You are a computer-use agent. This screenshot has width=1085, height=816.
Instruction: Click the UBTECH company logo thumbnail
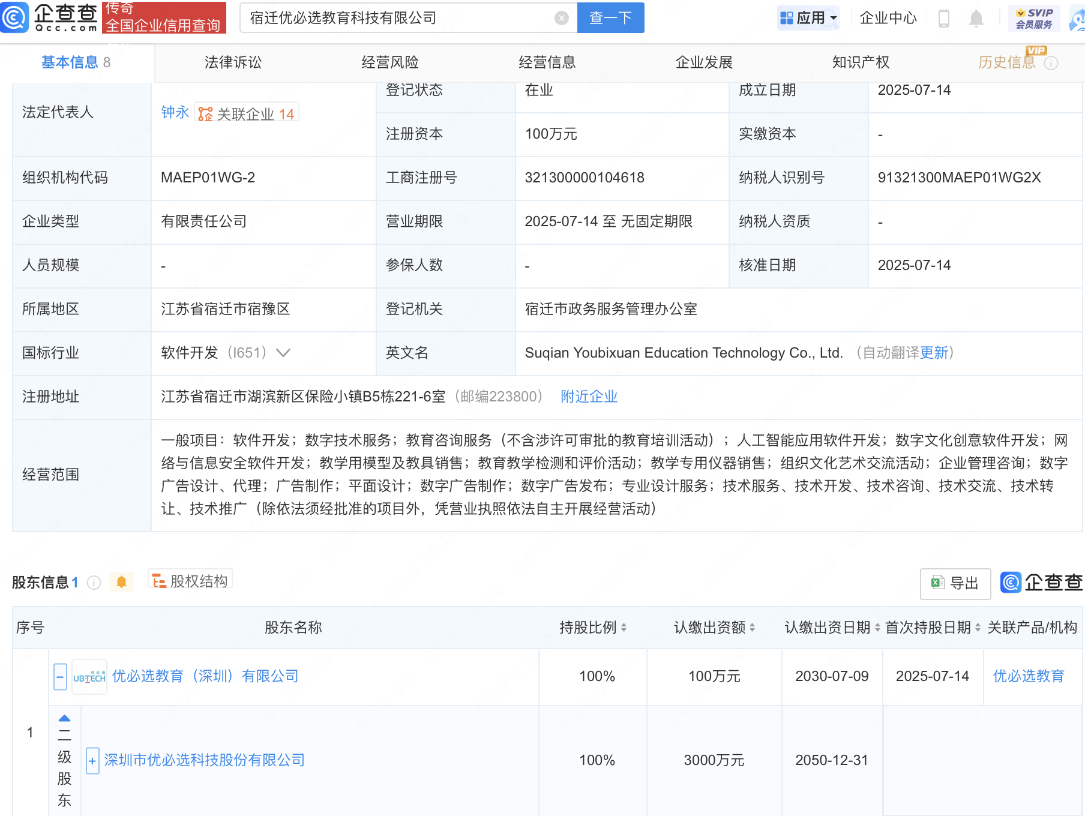tap(89, 677)
